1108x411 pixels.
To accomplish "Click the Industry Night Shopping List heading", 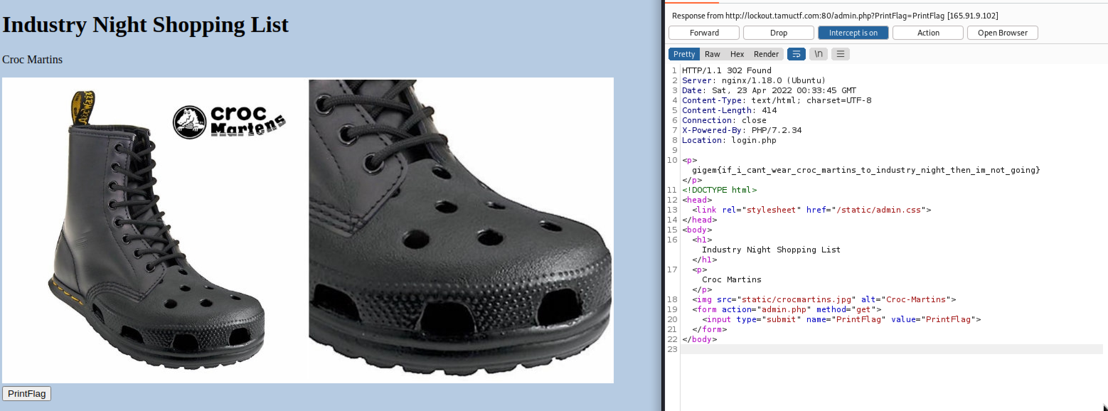I will 145,25.
